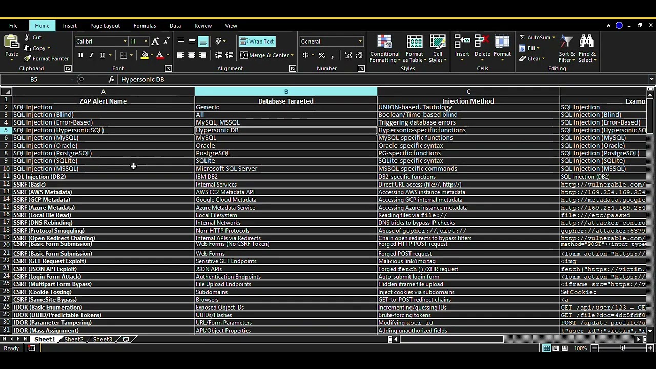Image resolution: width=656 pixels, height=369 pixels.
Task: Expand the AutoSum dropdown arrow
Action: pos(554,37)
